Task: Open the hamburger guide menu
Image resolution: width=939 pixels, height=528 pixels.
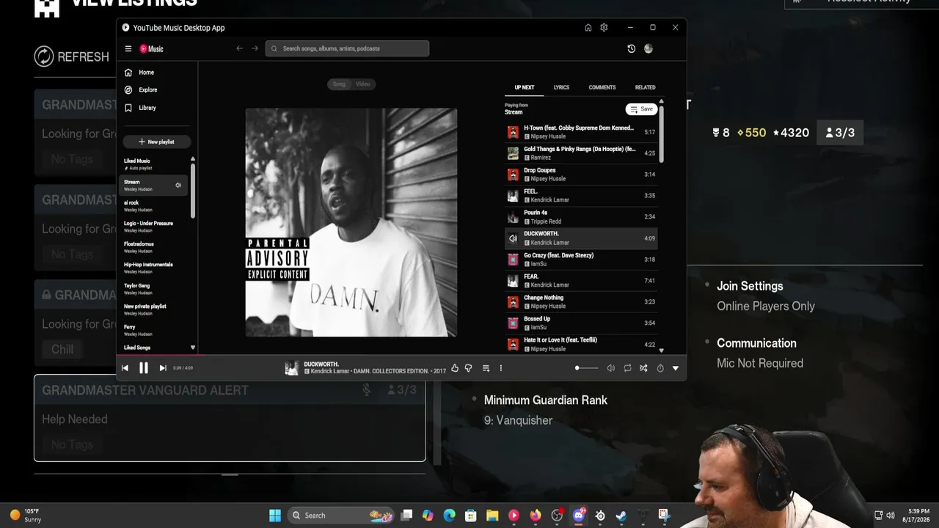Action: (x=128, y=49)
